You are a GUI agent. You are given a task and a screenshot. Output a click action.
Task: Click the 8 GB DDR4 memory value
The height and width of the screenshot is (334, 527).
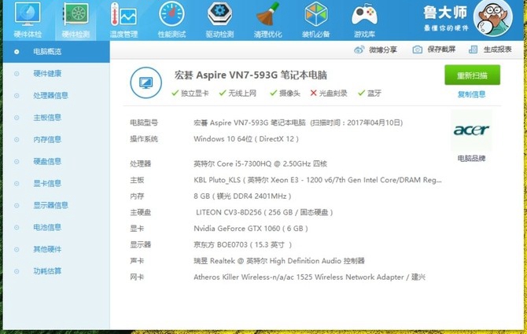click(242, 196)
